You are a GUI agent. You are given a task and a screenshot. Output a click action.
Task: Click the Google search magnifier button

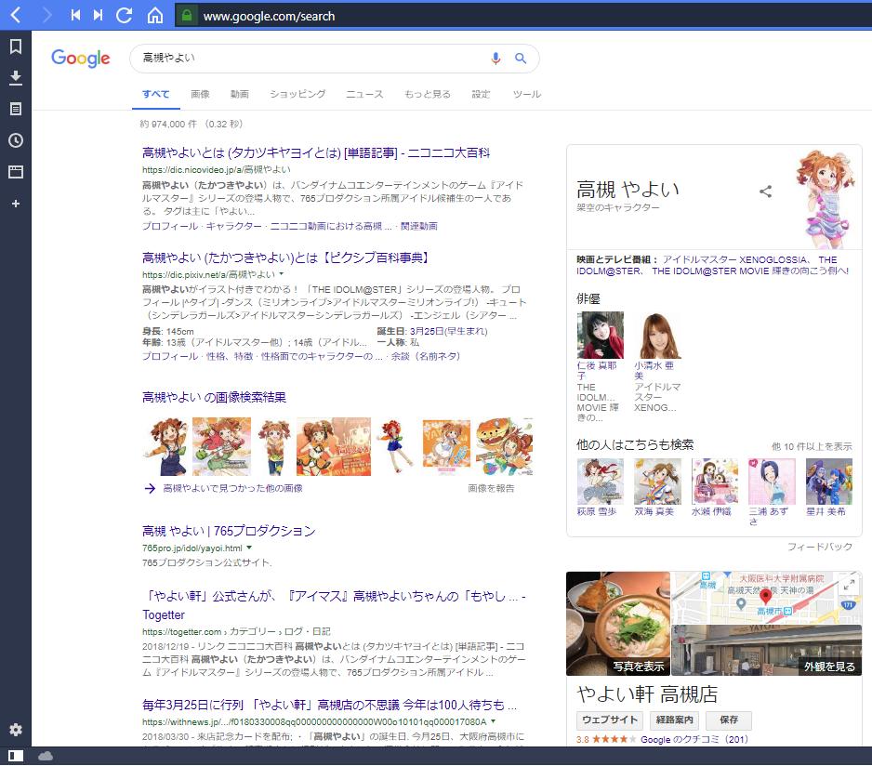click(521, 58)
